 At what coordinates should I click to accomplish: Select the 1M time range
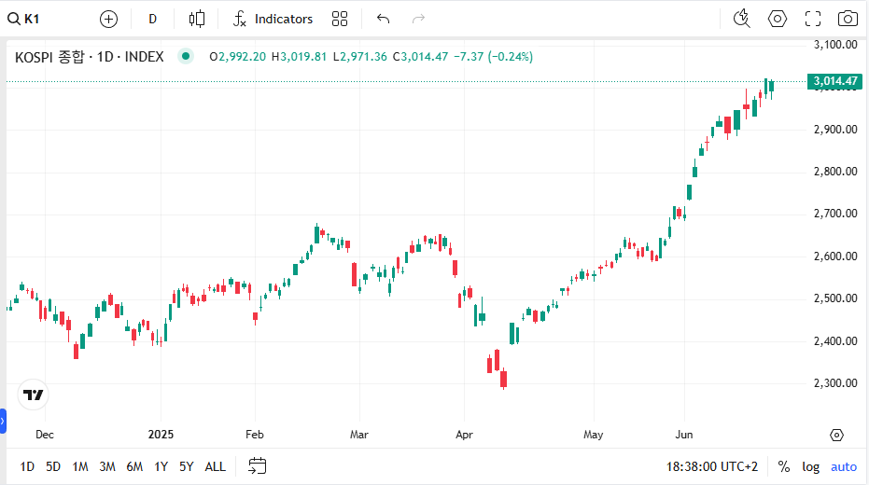click(x=80, y=466)
